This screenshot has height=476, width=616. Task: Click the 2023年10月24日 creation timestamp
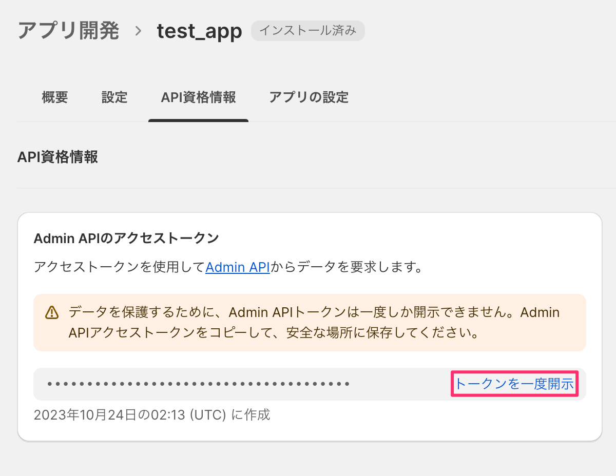click(152, 414)
